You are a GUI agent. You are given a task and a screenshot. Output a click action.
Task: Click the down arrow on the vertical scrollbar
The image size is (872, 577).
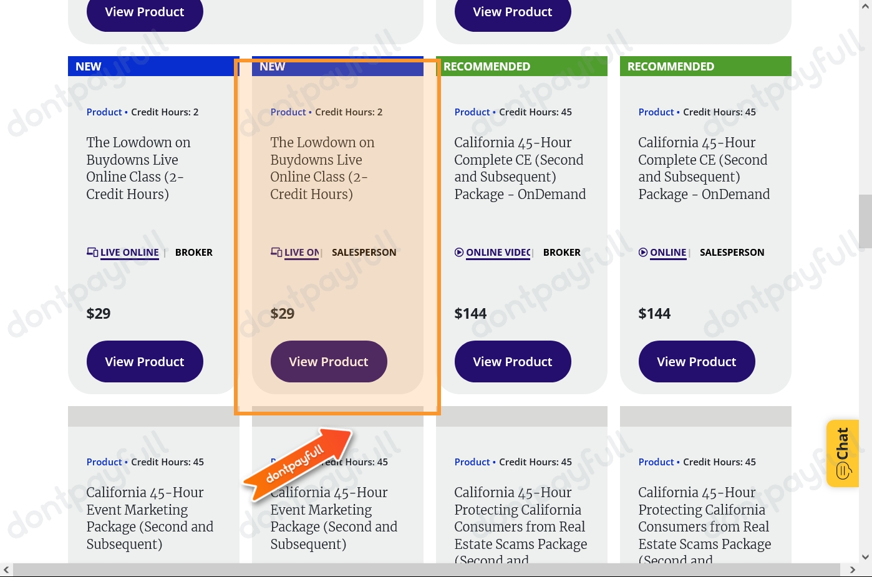pyautogui.click(x=866, y=557)
